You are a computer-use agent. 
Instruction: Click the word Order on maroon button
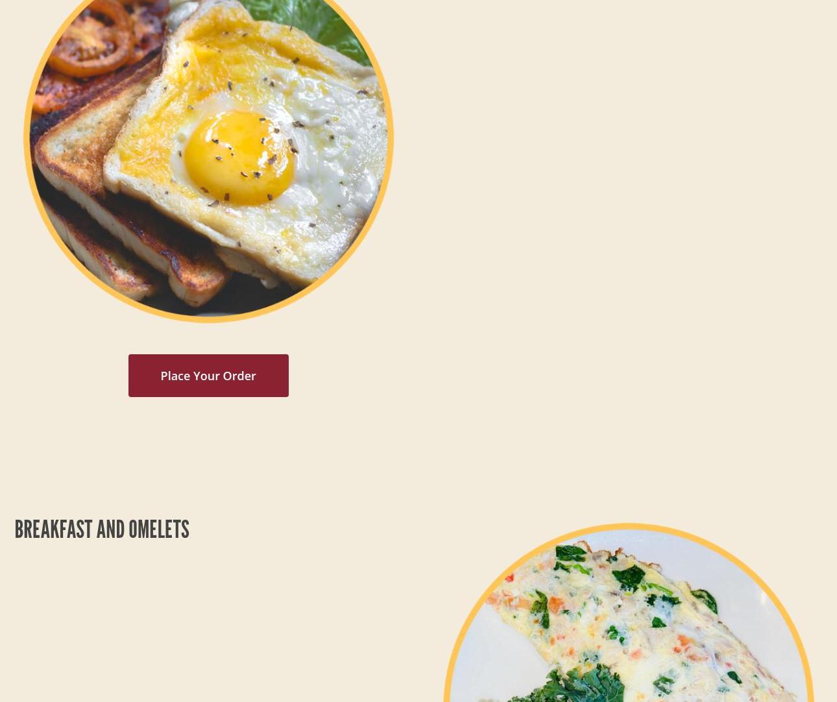(x=239, y=376)
